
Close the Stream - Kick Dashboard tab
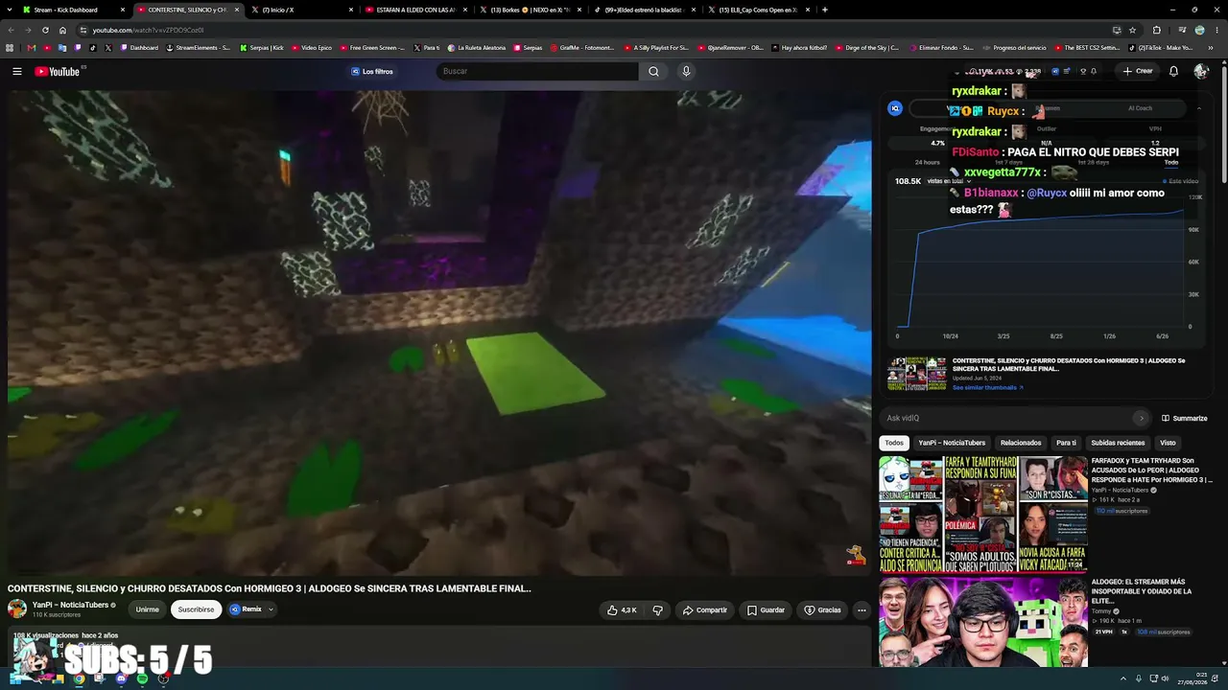123,10
